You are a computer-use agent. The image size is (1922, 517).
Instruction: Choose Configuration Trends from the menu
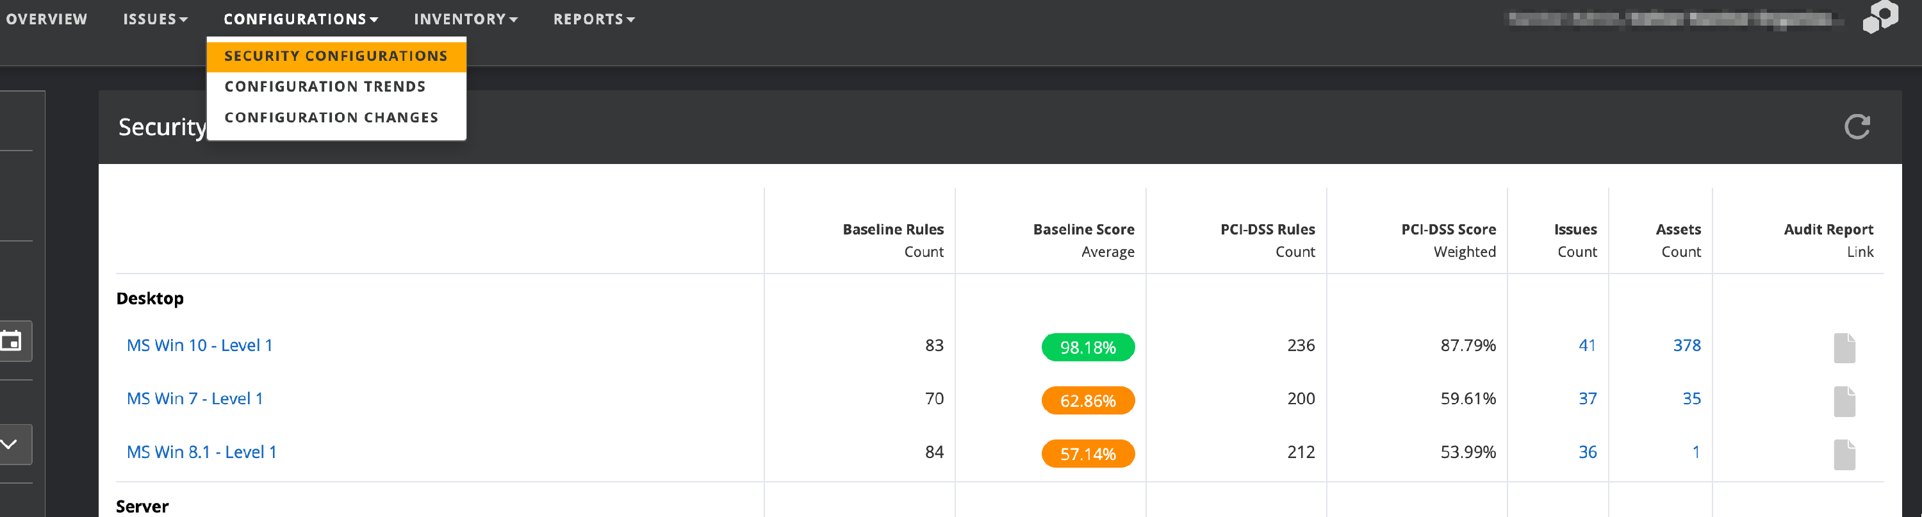click(x=325, y=86)
